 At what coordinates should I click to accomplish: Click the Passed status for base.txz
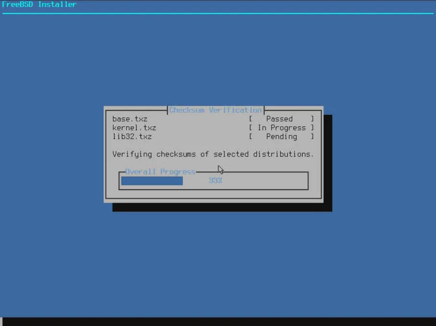pos(279,119)
